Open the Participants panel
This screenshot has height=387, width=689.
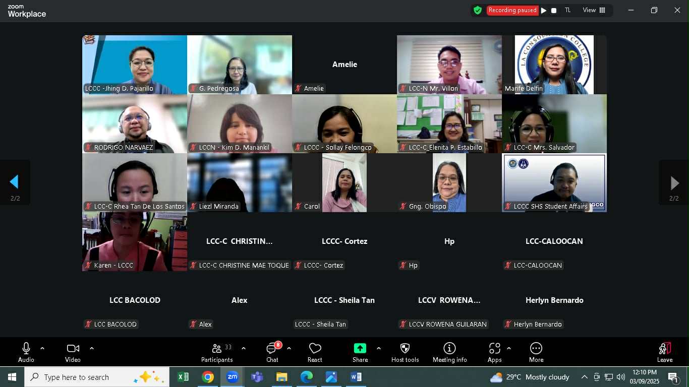(x=217, y=352)
